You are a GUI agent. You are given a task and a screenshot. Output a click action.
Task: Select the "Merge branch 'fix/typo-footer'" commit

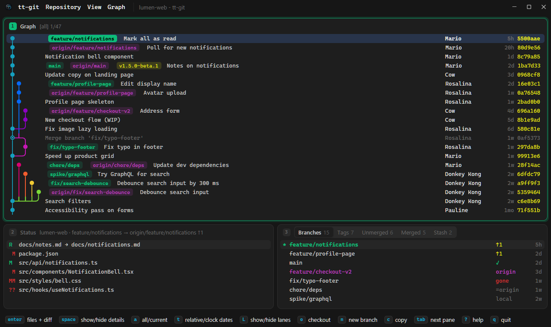pyautogui.click(x=275, y=138)
